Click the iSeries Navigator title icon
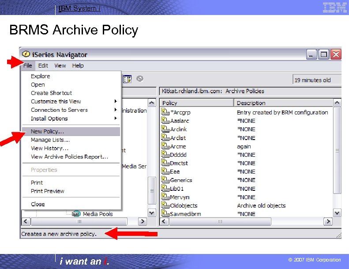 pyautogui.click(x=26, y=54)
